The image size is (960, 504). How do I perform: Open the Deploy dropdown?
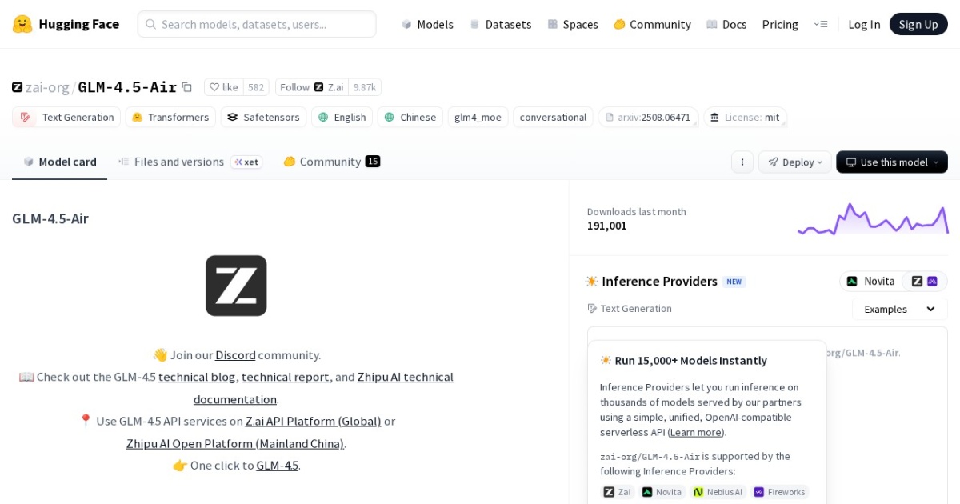click(x=794, y=162)
